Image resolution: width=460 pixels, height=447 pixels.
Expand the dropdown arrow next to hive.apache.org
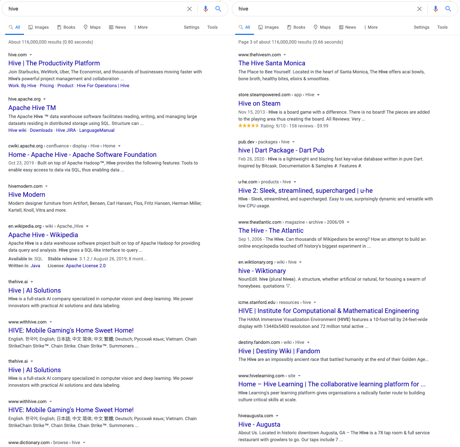(44, 99)
